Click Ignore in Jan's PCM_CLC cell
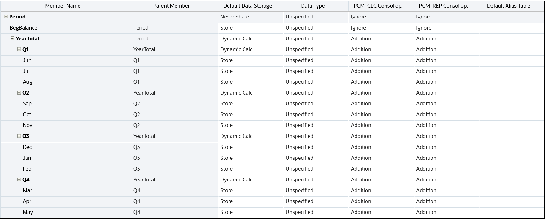 point(358,158)
